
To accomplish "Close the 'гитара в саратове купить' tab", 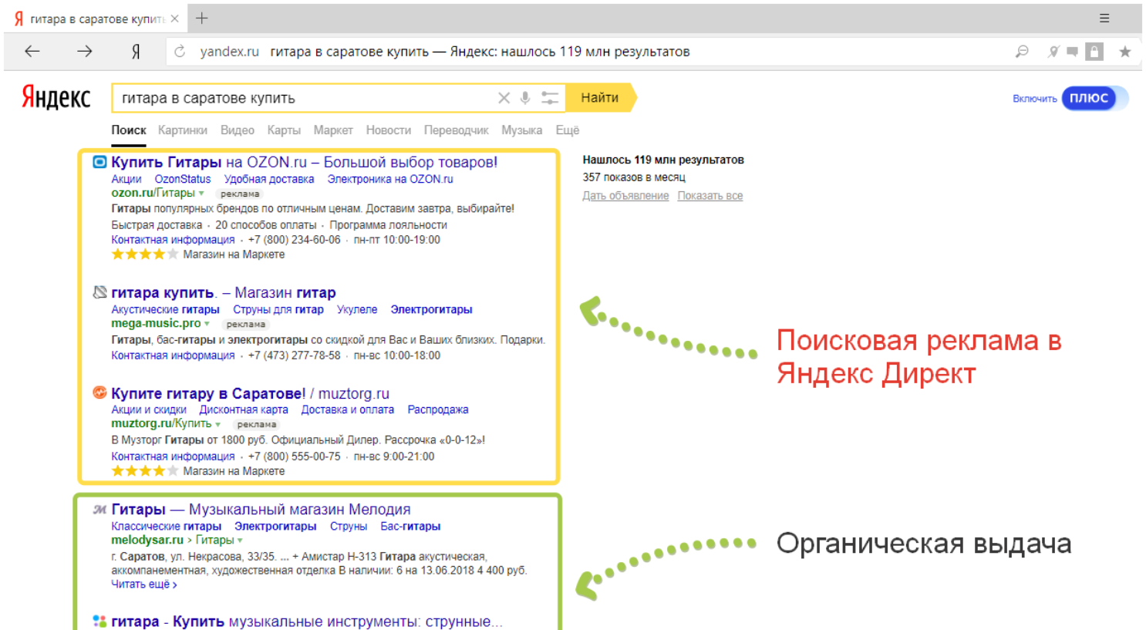I will coord(175,19).
